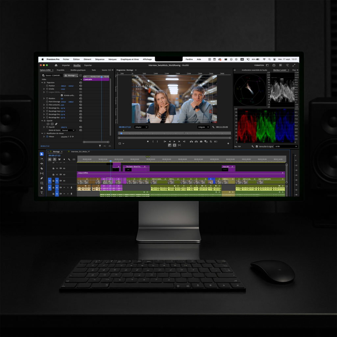
Task: Open the Adapter zoom level dropdown
Action: pyautogui.click(x=141, y=127)
